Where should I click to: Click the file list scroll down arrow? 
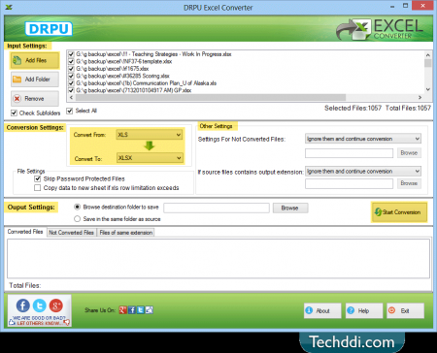tap(428, 89)
